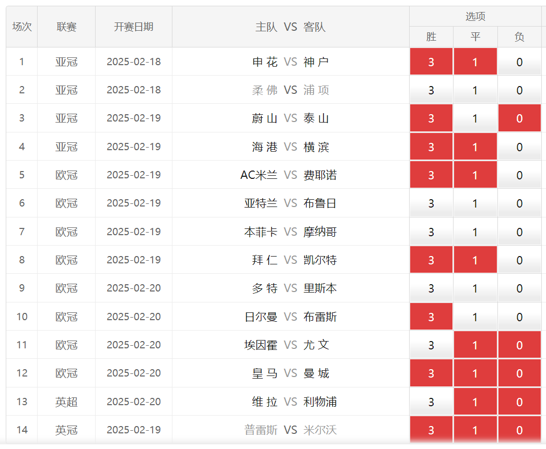546x449 pixels.
Task: Deselect 负 option for 普雷斯 VS 米尔沃
Action: pos(519,430)
